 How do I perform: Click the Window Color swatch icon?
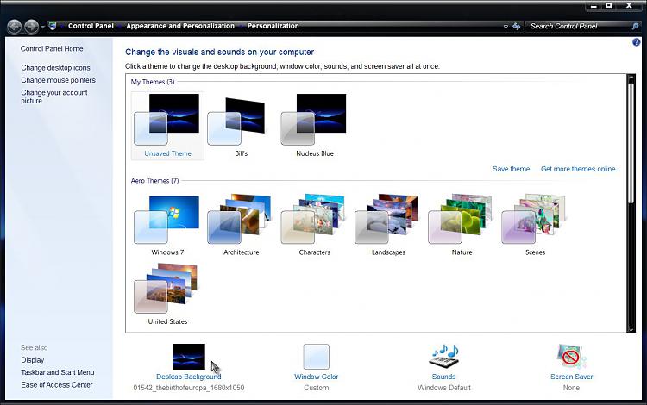(x=316, y=357)
